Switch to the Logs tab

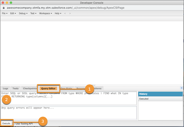click(6, 88)
